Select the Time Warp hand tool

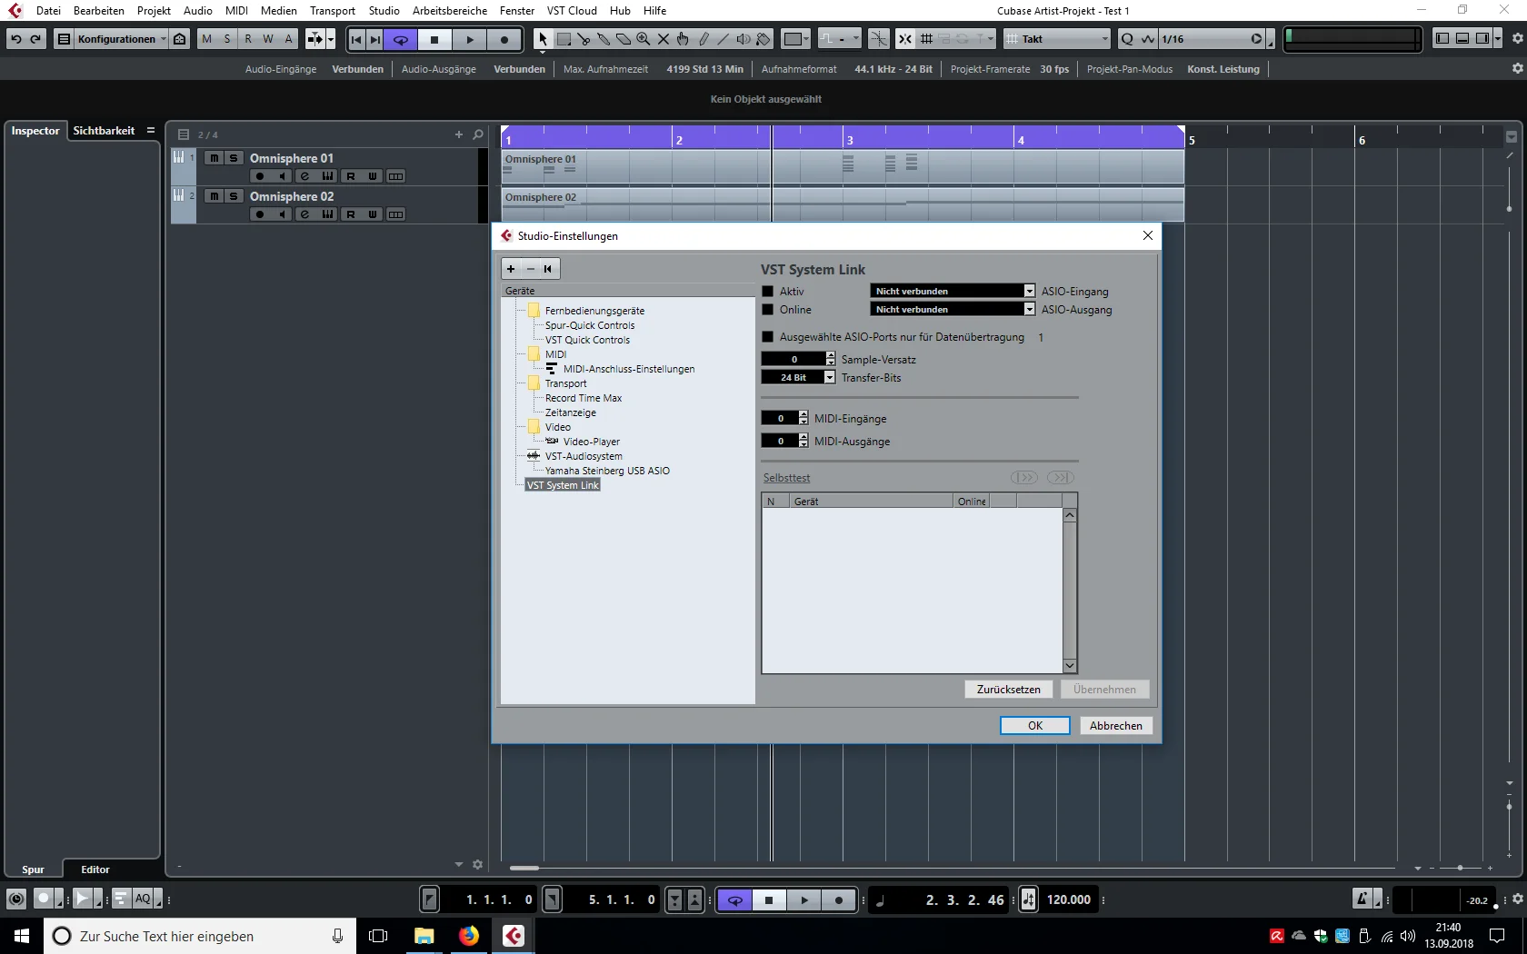click(683, 39)
